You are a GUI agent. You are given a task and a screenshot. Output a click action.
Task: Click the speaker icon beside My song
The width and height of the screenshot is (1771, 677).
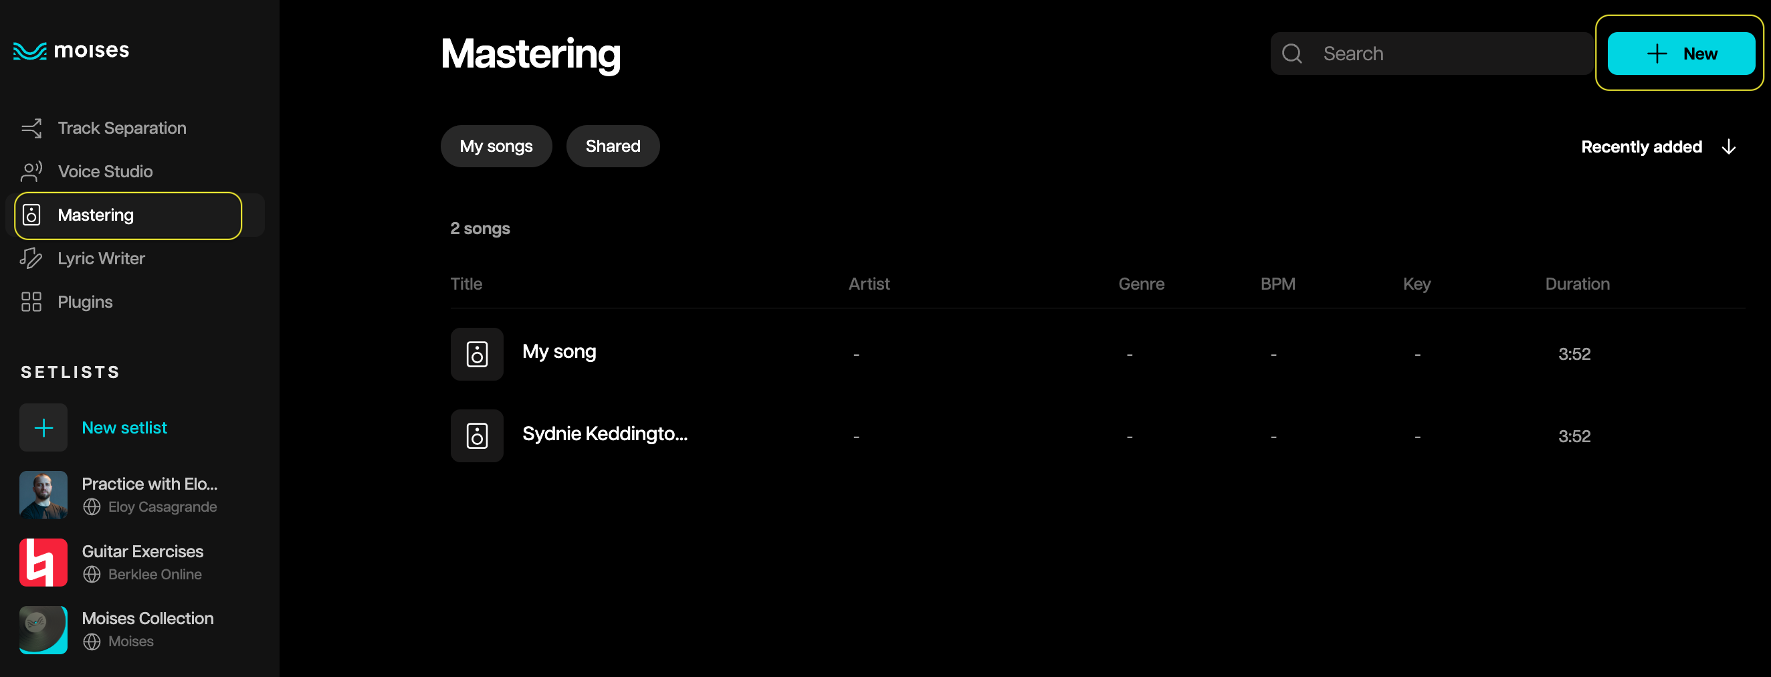click(x=476, y=354)
